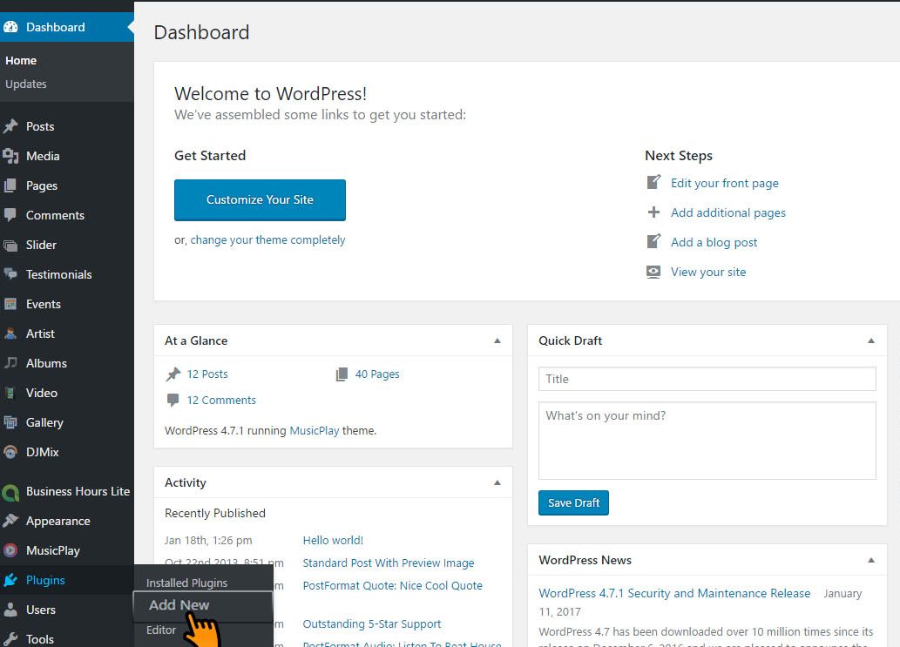Click the Add additional pages link
Viewport: 900px width, 647px height.
tap(728, 212)
